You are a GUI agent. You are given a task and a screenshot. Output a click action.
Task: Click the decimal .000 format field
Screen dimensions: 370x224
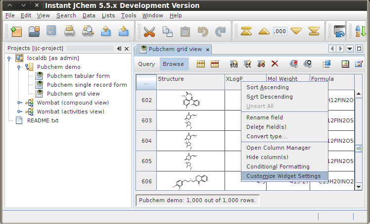[279, 31]
